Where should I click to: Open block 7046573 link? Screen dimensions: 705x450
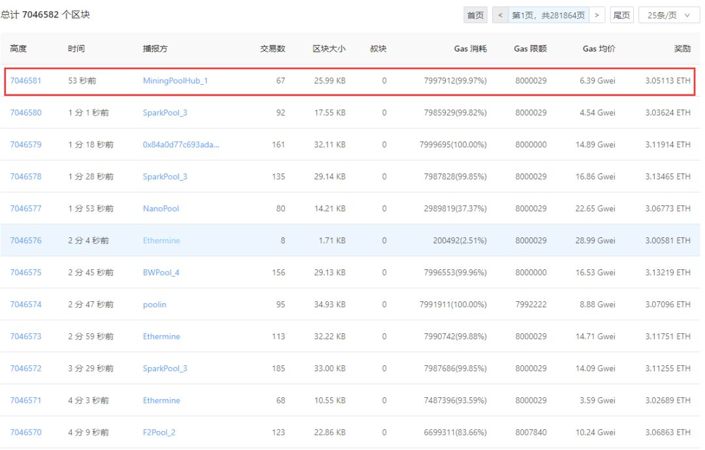(x=25, y=337)
